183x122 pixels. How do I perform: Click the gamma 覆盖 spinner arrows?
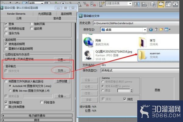coord(131,91)
